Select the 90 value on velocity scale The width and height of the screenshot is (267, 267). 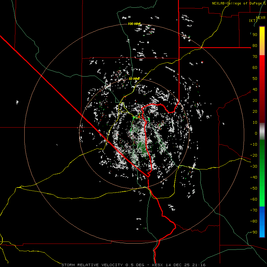255,35
